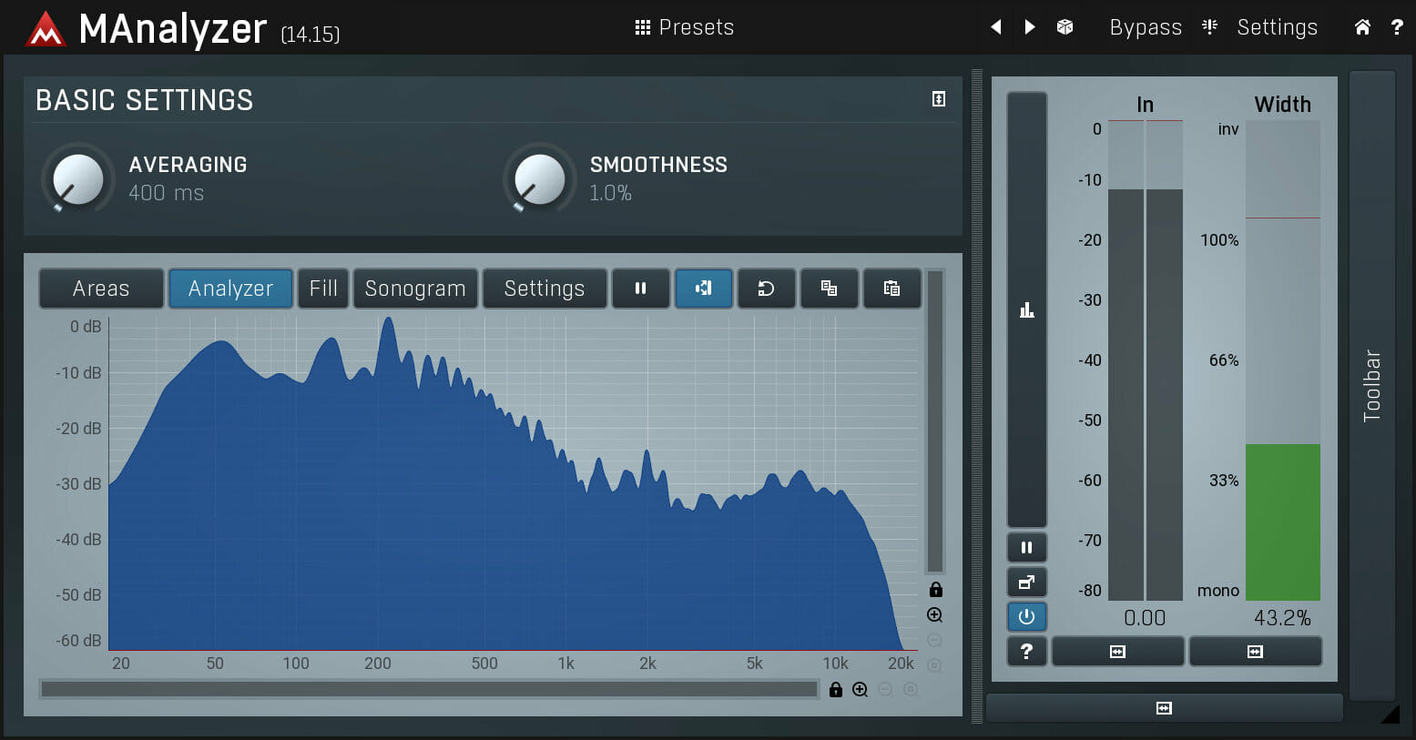Open the Presets browser
This screenshot has height=740, width=1416.
(x=685, y=27)
